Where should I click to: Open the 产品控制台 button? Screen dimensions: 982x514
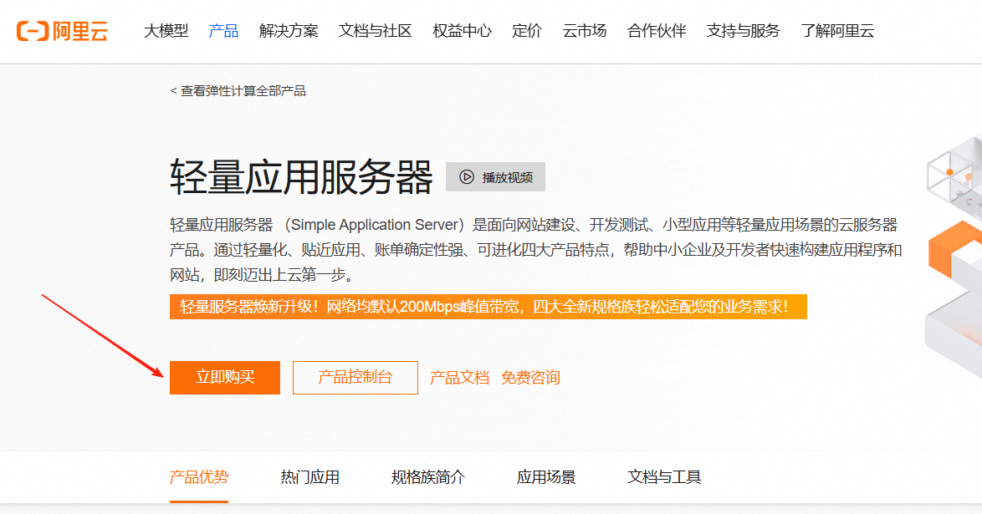tap(355, 378)
